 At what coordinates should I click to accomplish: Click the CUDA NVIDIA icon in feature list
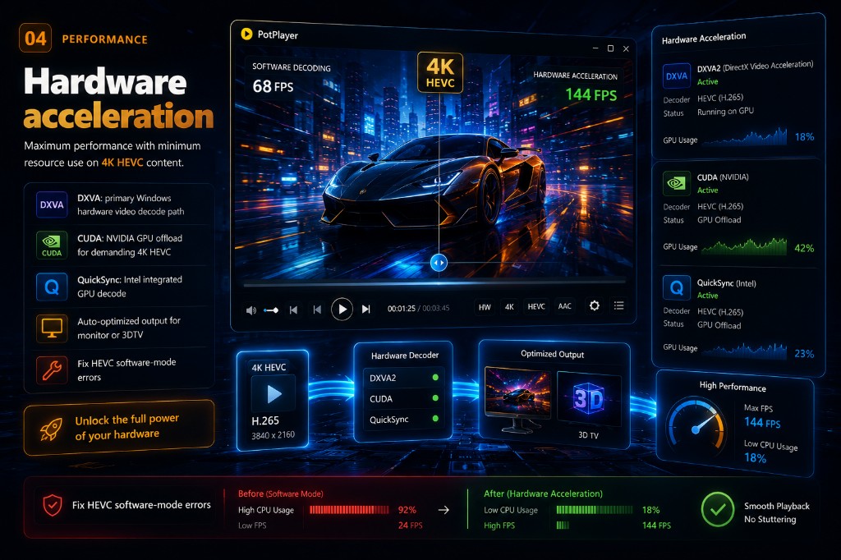(52, 245)
